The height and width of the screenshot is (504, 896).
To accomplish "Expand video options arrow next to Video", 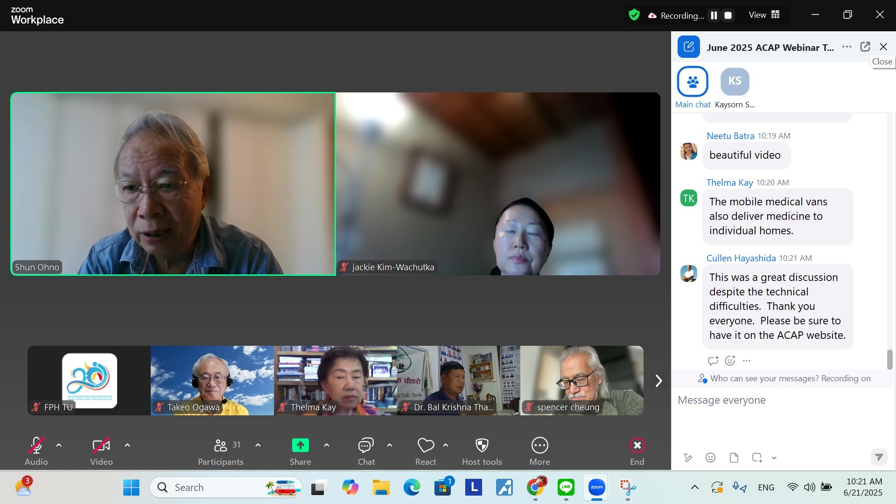I will point(127,445).
